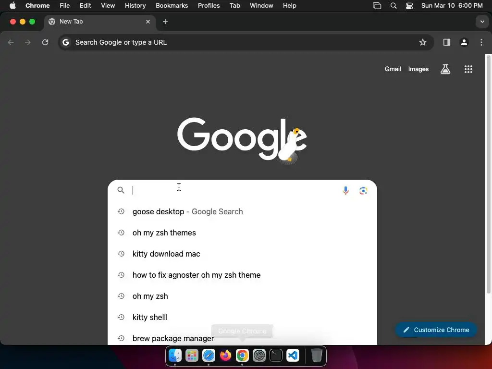Open the Google apps grid
492x369 pixels.
coord(468,69)
